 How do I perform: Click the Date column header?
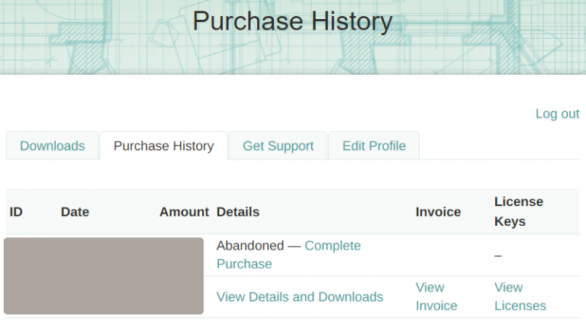point(75,212)
